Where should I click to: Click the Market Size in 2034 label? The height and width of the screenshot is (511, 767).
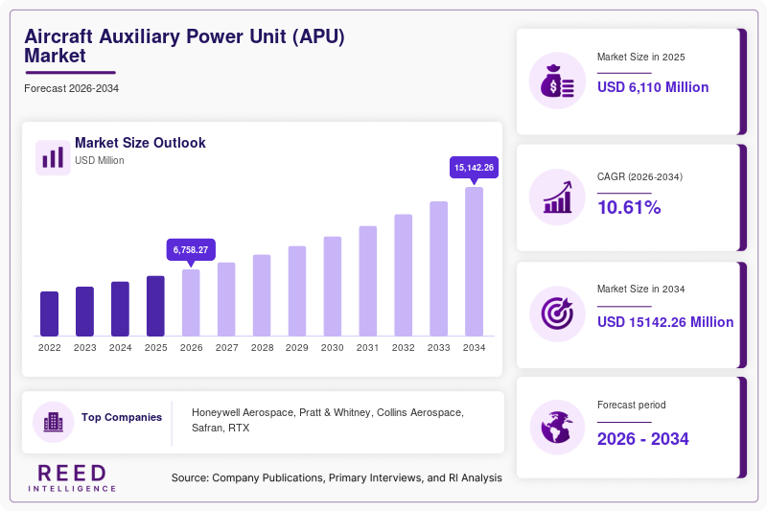point(640,289)
